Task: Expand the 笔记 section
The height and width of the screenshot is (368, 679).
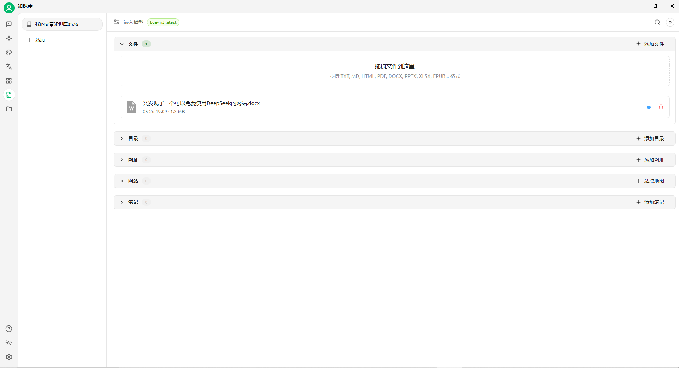Action: point(121,202)
